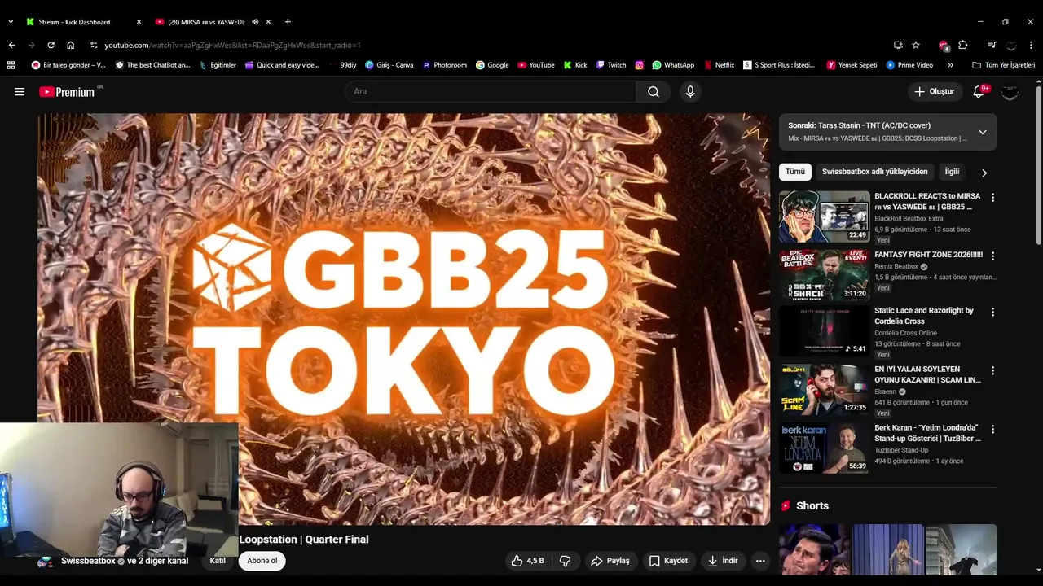The image size is (1043, 586).
Task: Like the video with thumbs up
Action: (527, 561)
